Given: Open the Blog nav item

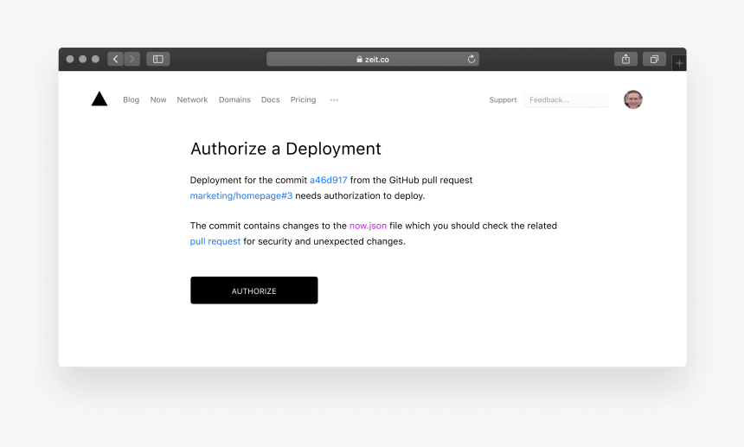Looking at the screenshot, I should 131,100.
